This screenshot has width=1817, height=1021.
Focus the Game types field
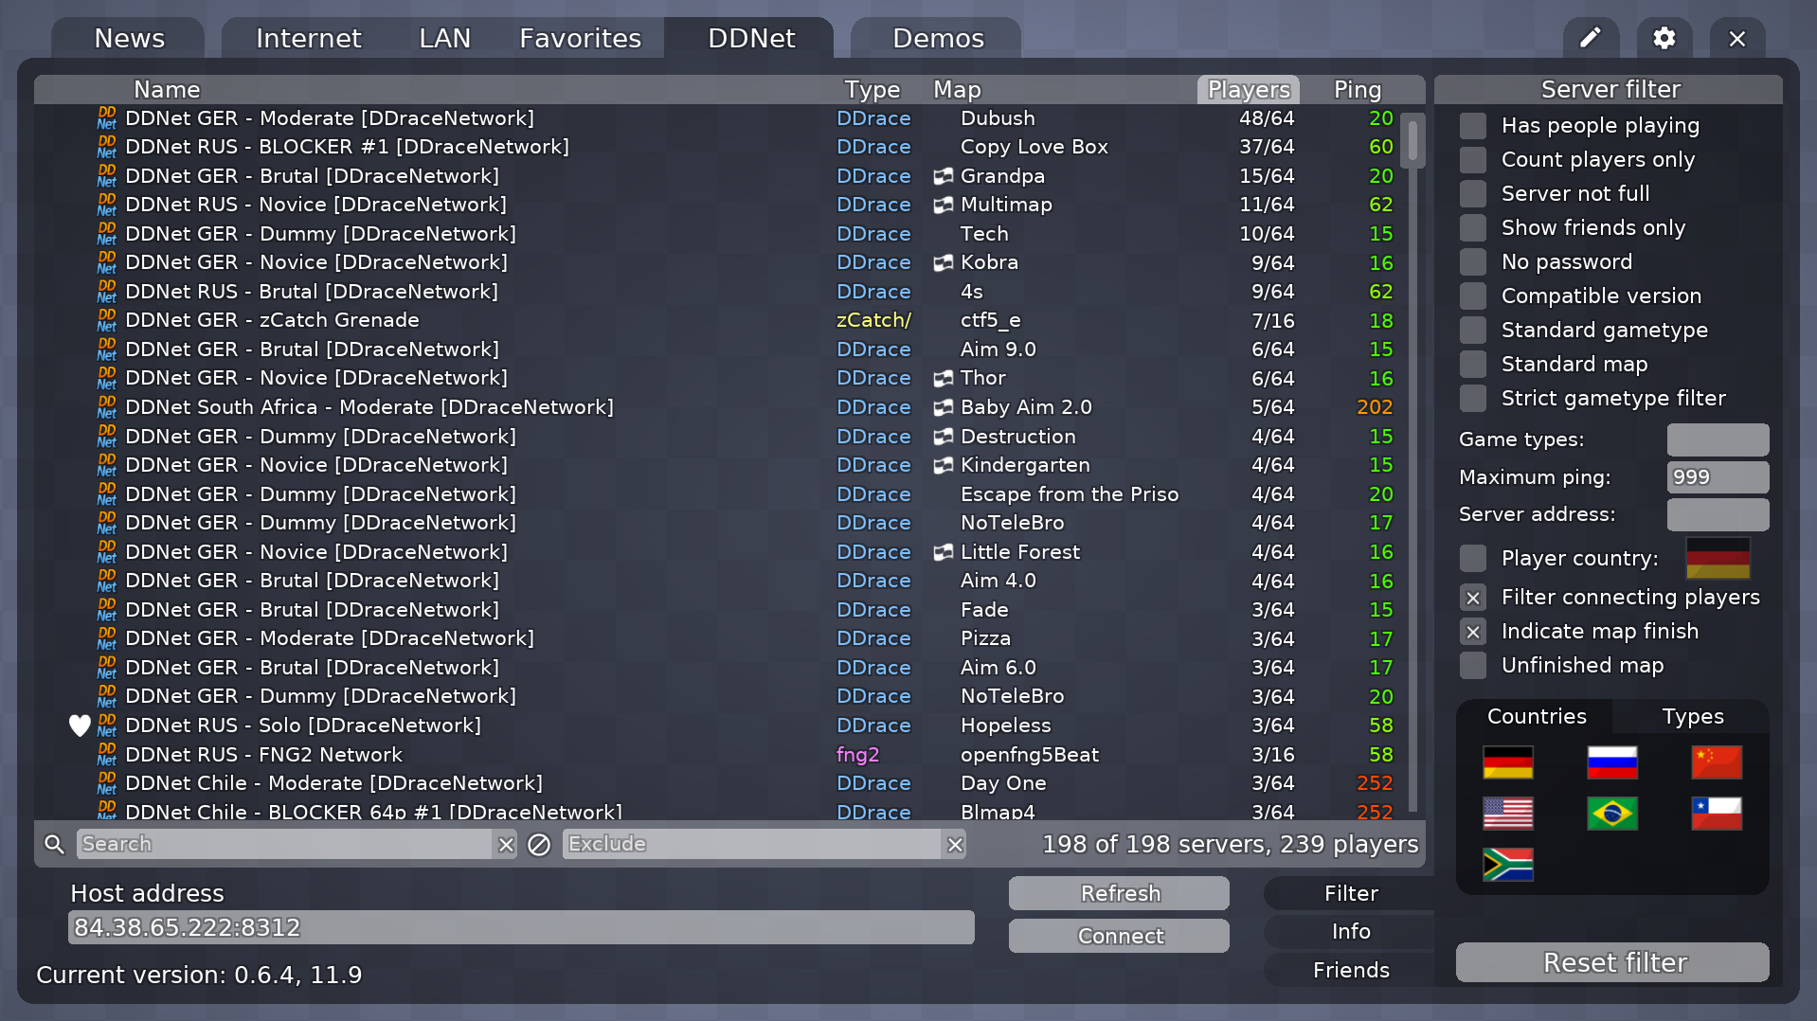[1718, 439]
